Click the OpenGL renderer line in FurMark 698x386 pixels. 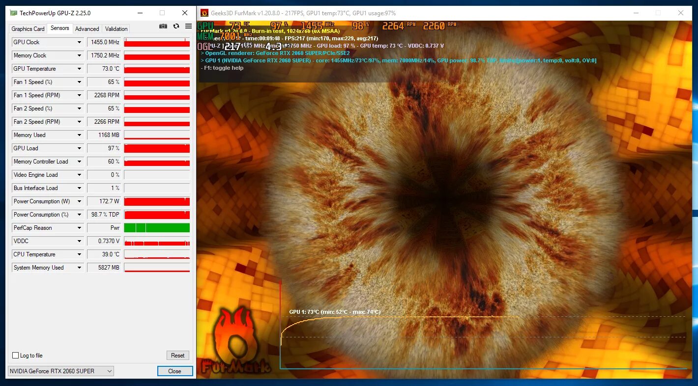coord(275,53)
